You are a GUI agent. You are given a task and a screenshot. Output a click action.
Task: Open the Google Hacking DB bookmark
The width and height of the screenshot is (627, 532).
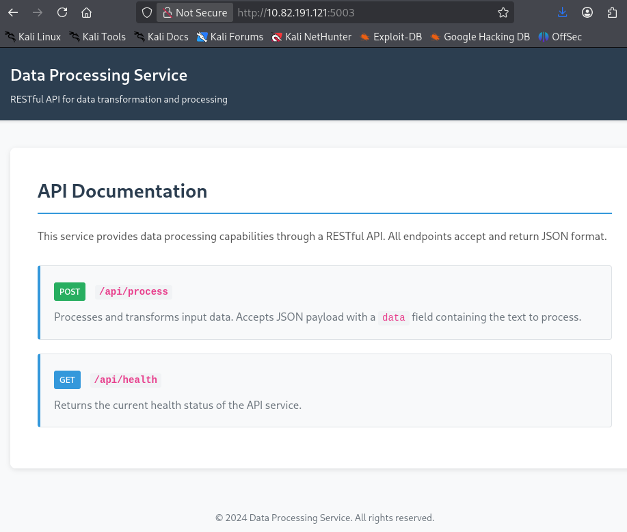click(480, 37)
